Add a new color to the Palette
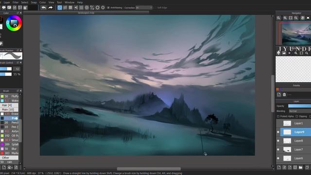 click(279, 95)
